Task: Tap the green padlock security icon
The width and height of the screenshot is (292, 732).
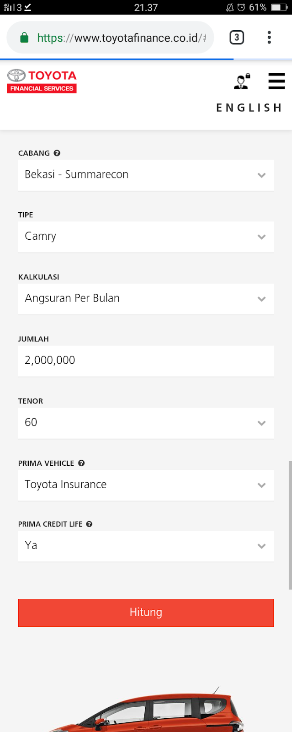Action: tap(25, 38)
